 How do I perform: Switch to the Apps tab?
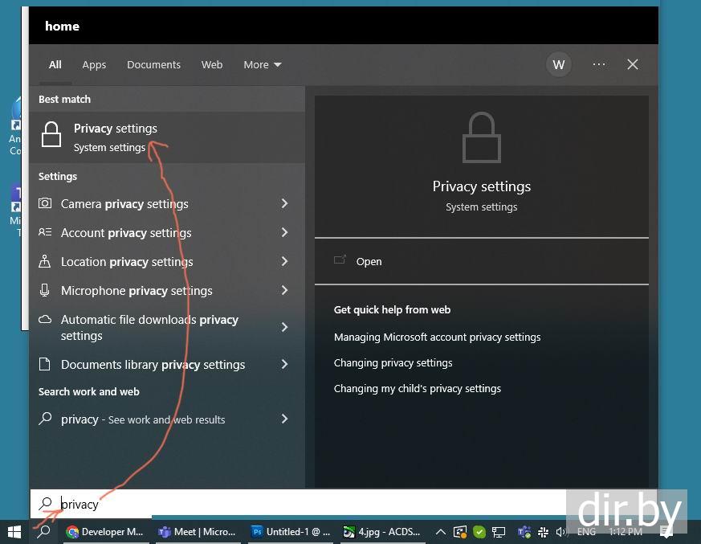(x=94, y=64)
